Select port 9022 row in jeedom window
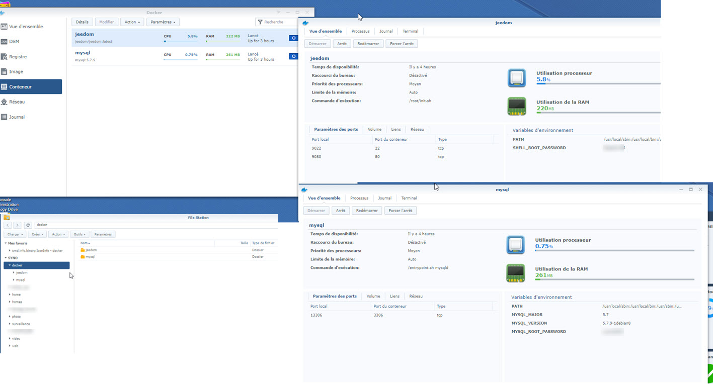The height and width of the screenshot is (384, 713). [404, 148]
